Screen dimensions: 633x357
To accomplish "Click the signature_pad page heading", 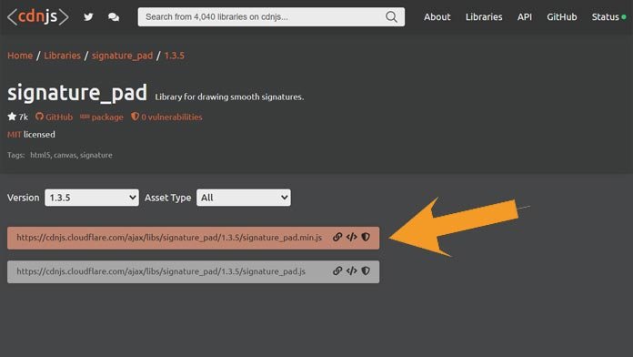I will pyautogui.click(x=77, y=93).
